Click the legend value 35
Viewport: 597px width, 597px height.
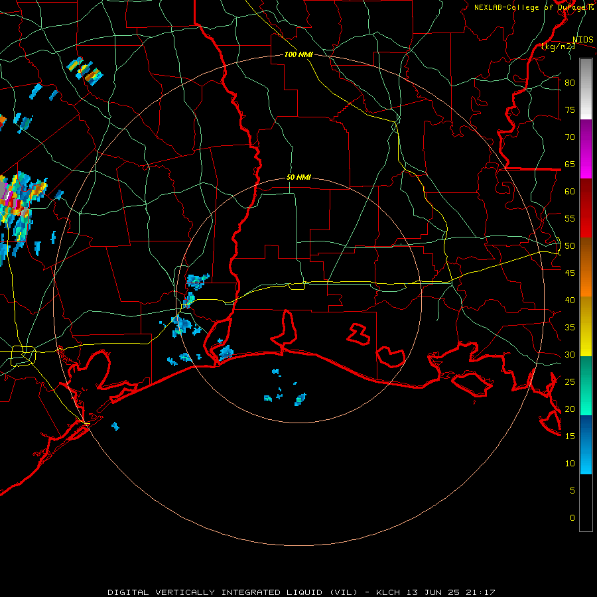tap(570, 328)
